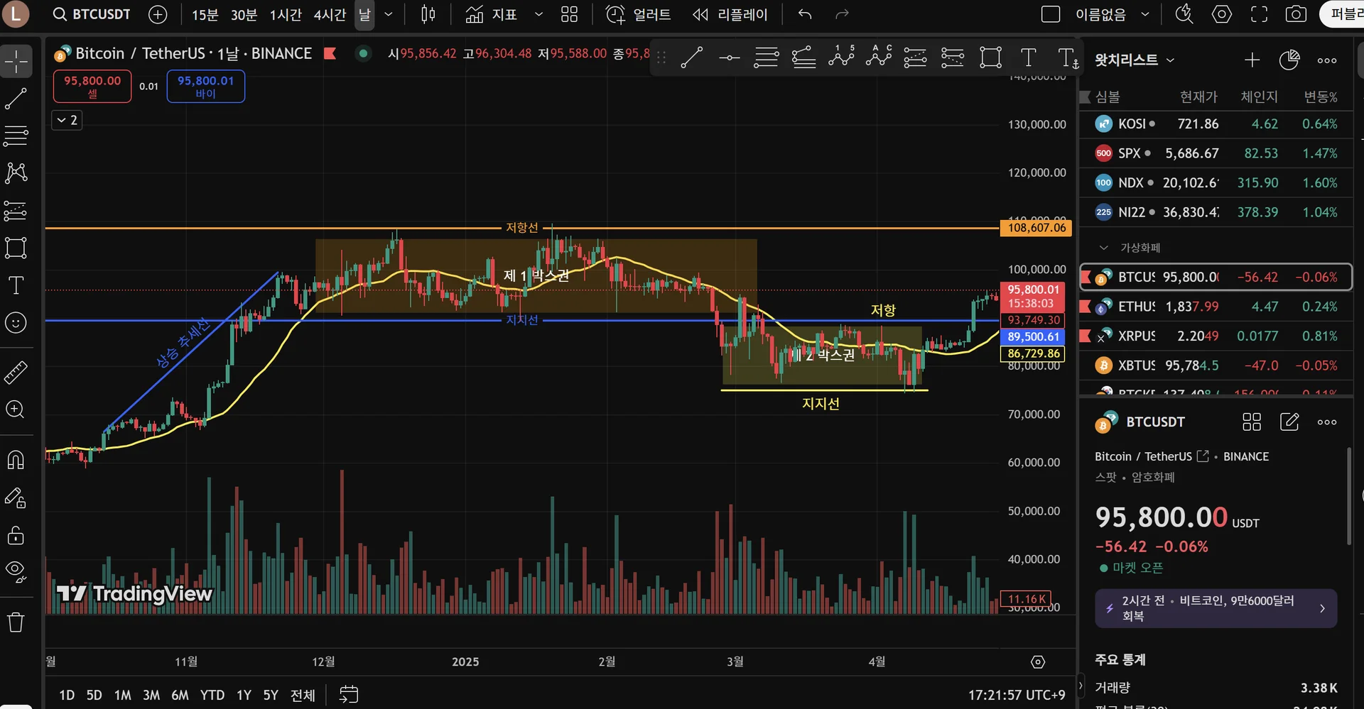Click the 95,800.01 buy button
Image resolution: width=1364 pixels, height=709 pixels.
pos(205,86)
